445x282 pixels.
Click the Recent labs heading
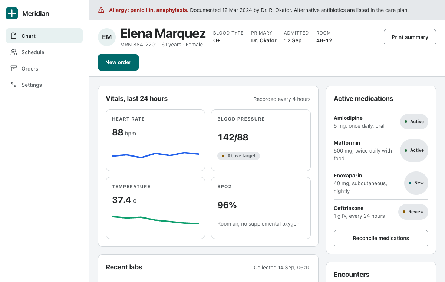click(124, 267)
